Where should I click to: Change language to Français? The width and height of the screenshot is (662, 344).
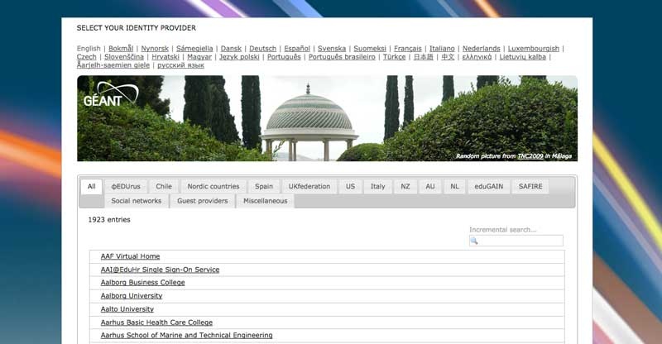[408, 49]
